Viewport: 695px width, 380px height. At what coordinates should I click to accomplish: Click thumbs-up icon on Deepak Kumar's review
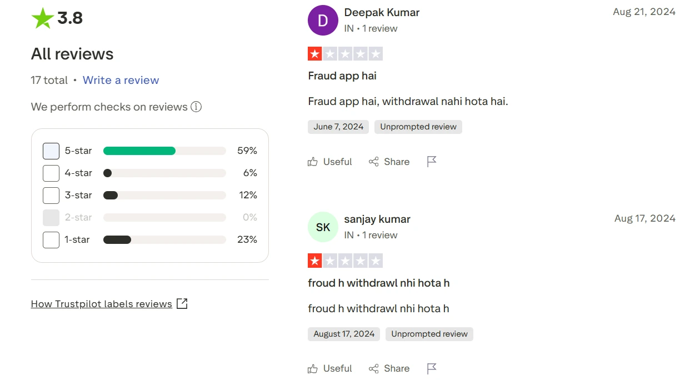[x=313, y=162]
